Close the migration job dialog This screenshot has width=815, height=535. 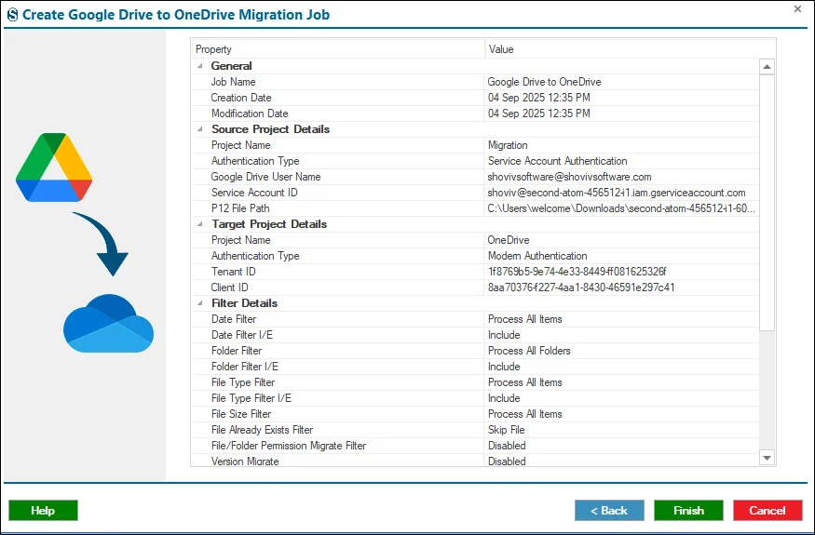[797, 8]
